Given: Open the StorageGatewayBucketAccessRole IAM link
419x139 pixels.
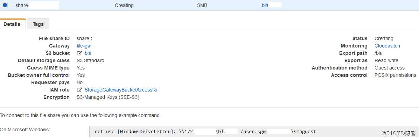Looking at the screenshot, I should pyautogui.click(x=121, y=90).
